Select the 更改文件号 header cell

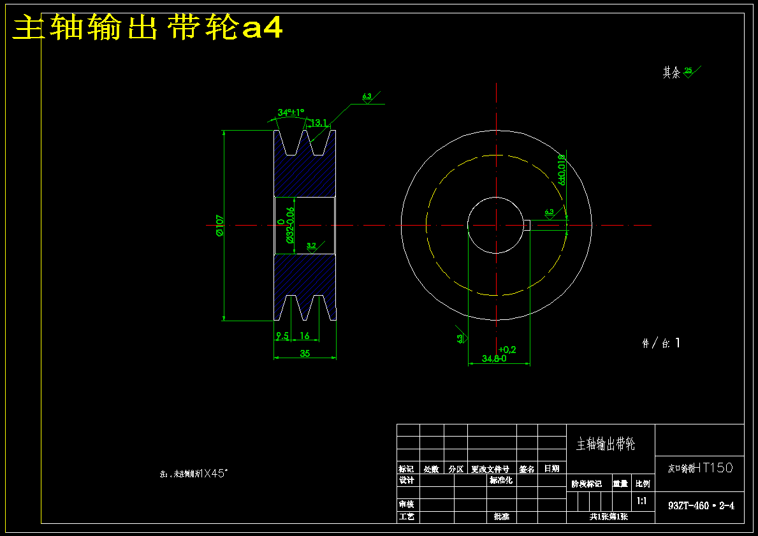490,469
